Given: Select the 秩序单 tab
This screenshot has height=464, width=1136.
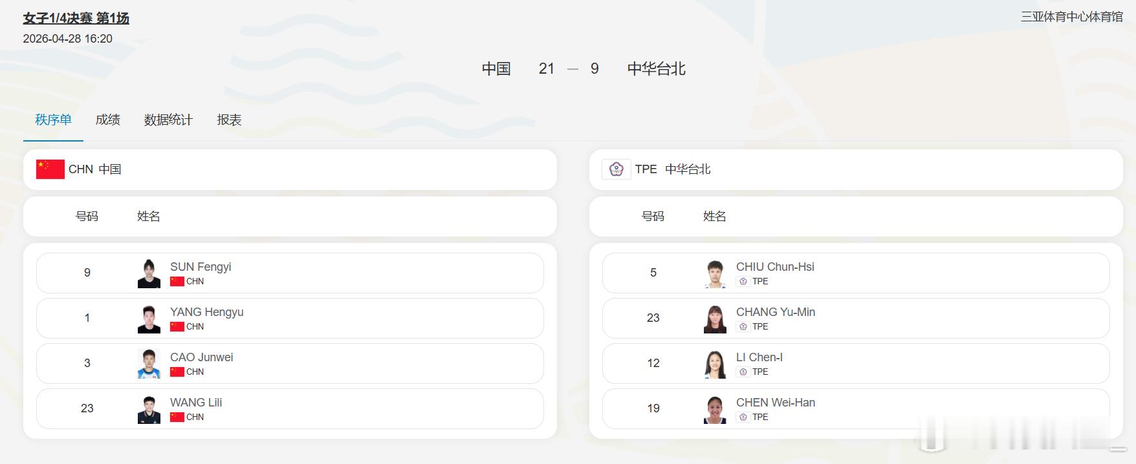Looking at the screenshot, I should point(53,120).
